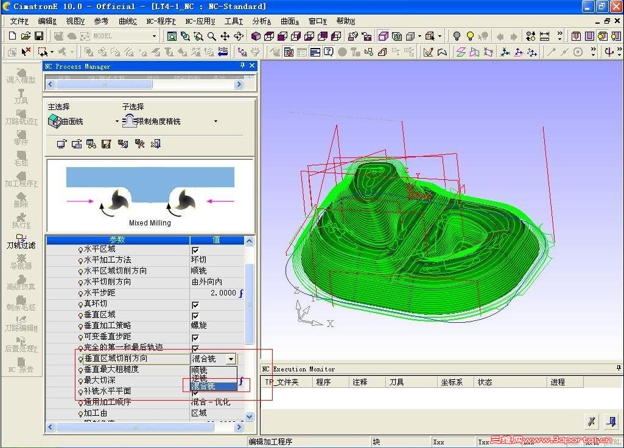The image size is (624, 448).
Task: Click the 加工由 parameter row
Action: (145, 413)
